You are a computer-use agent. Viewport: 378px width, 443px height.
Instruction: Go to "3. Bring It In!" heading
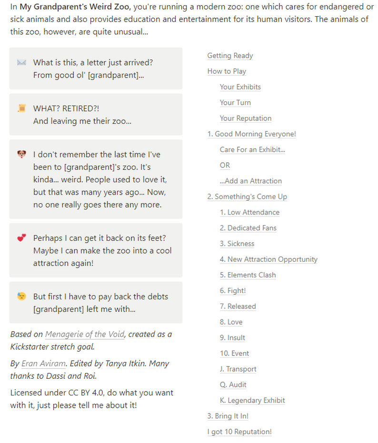click(228, 416)
